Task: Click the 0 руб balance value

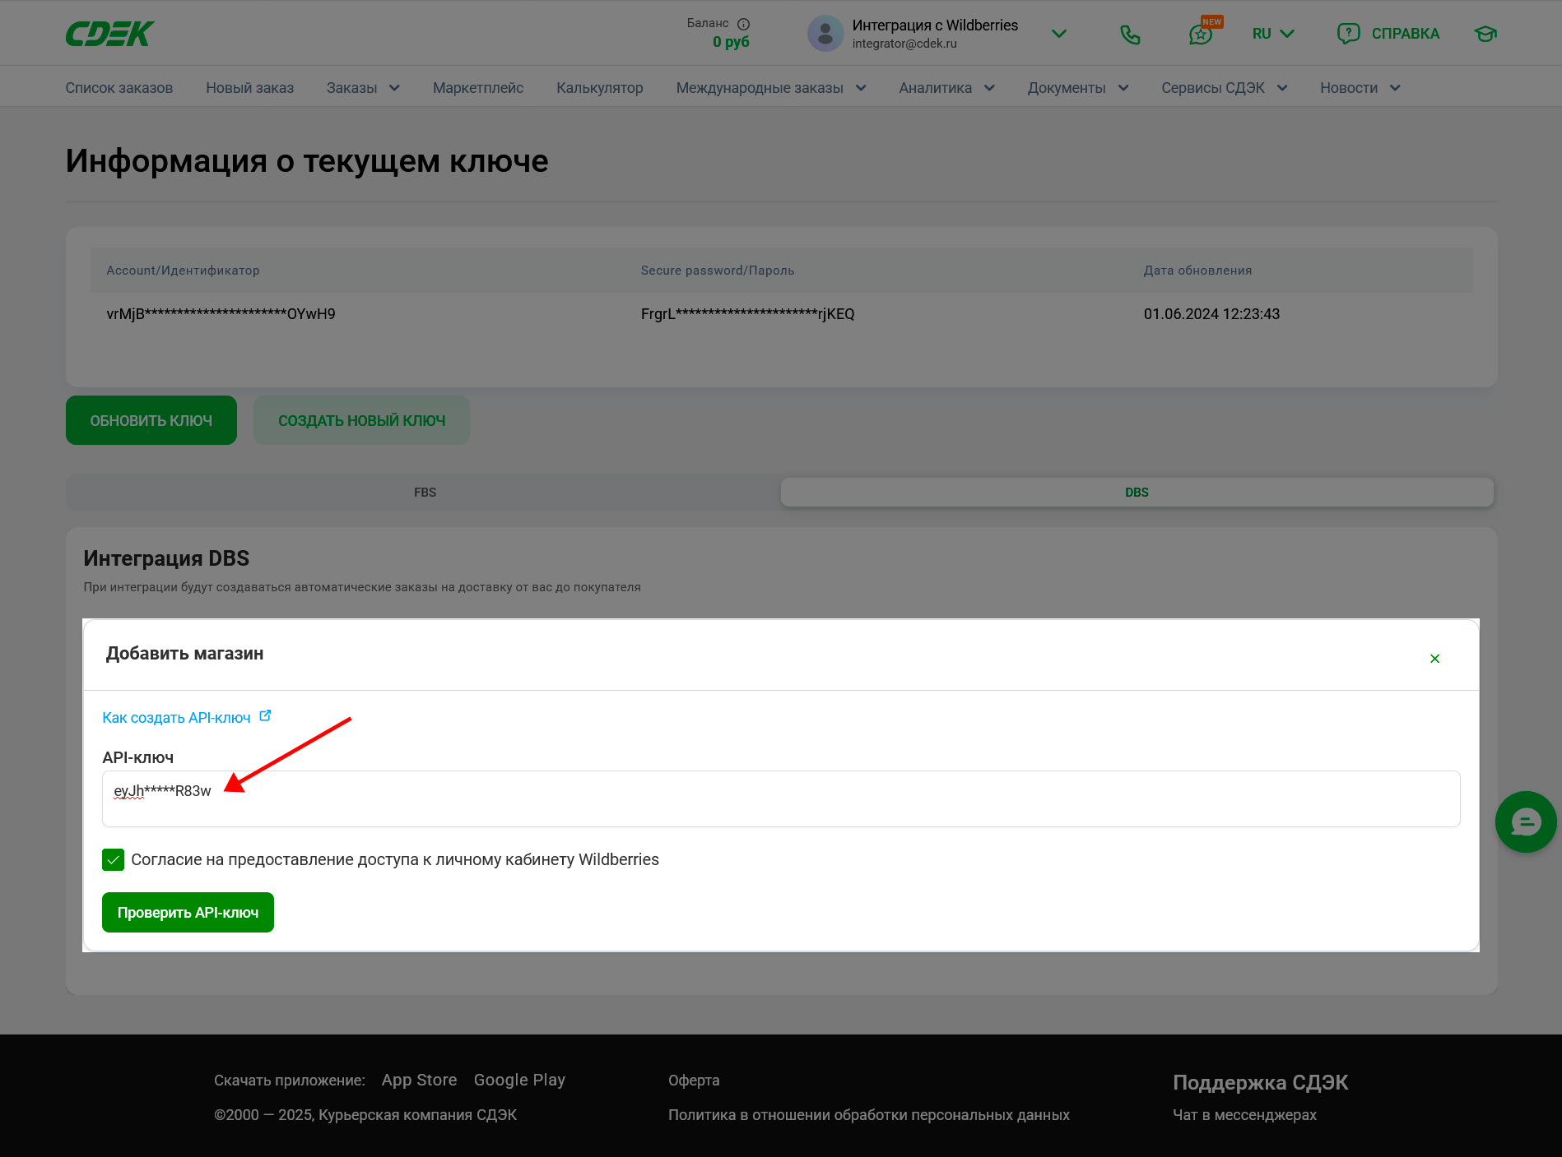Action: click(x=731, y=42)
